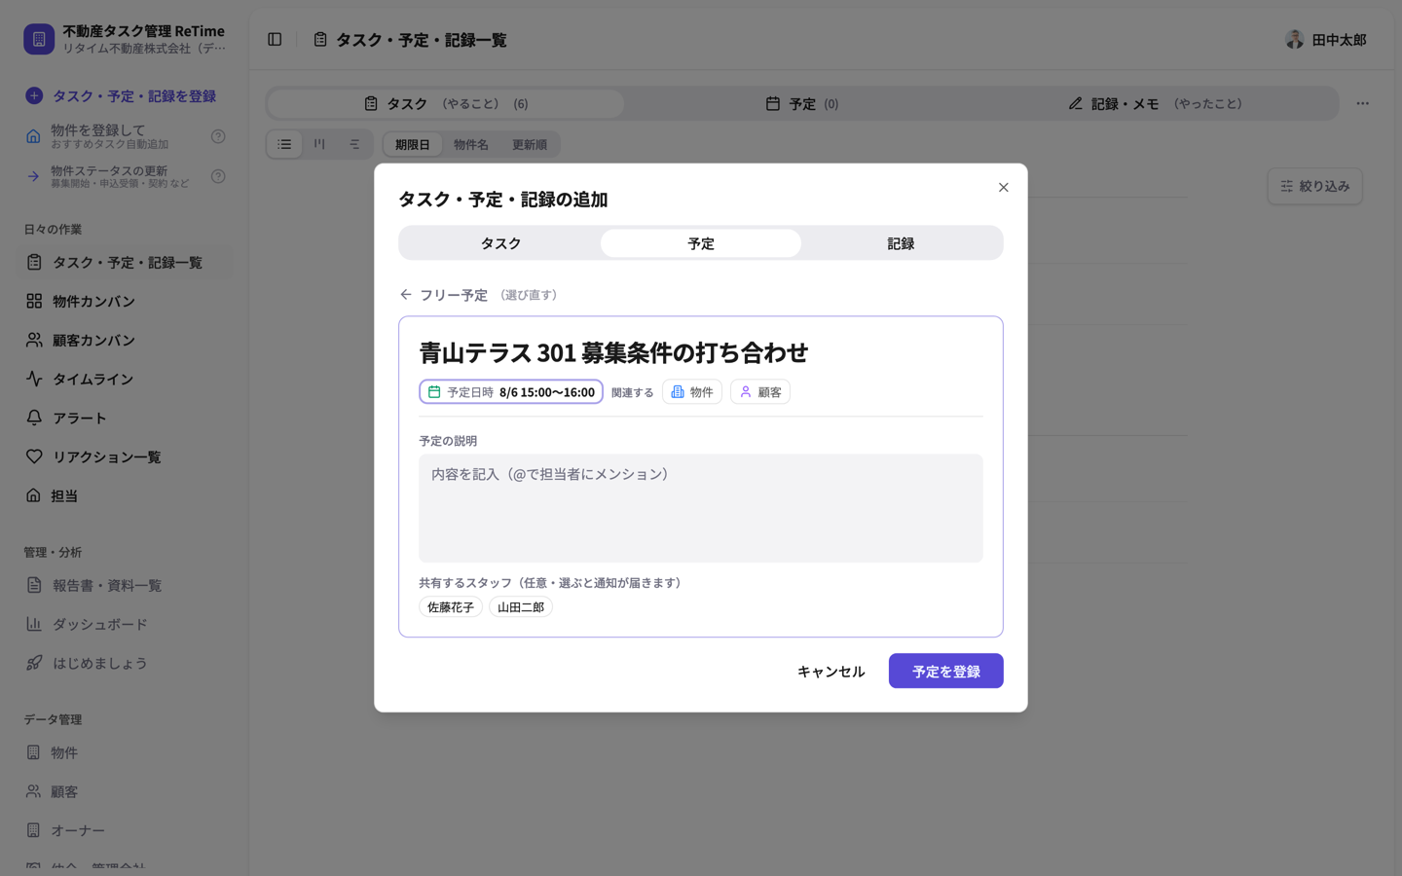This screenshot has width=1402, height=876.
Task: Click 物件ステータスの更新 link
Action: (x=109, y=176)
